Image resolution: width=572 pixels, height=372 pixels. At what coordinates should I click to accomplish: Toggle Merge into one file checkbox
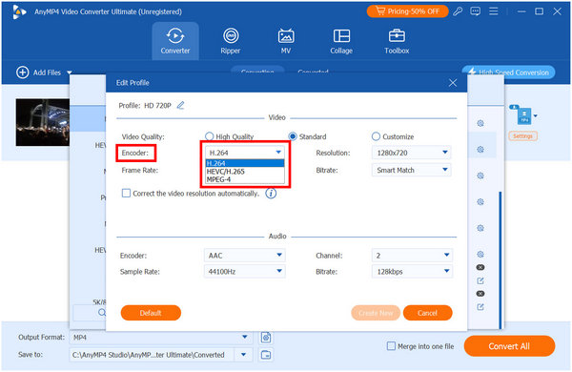click(391, 346)
